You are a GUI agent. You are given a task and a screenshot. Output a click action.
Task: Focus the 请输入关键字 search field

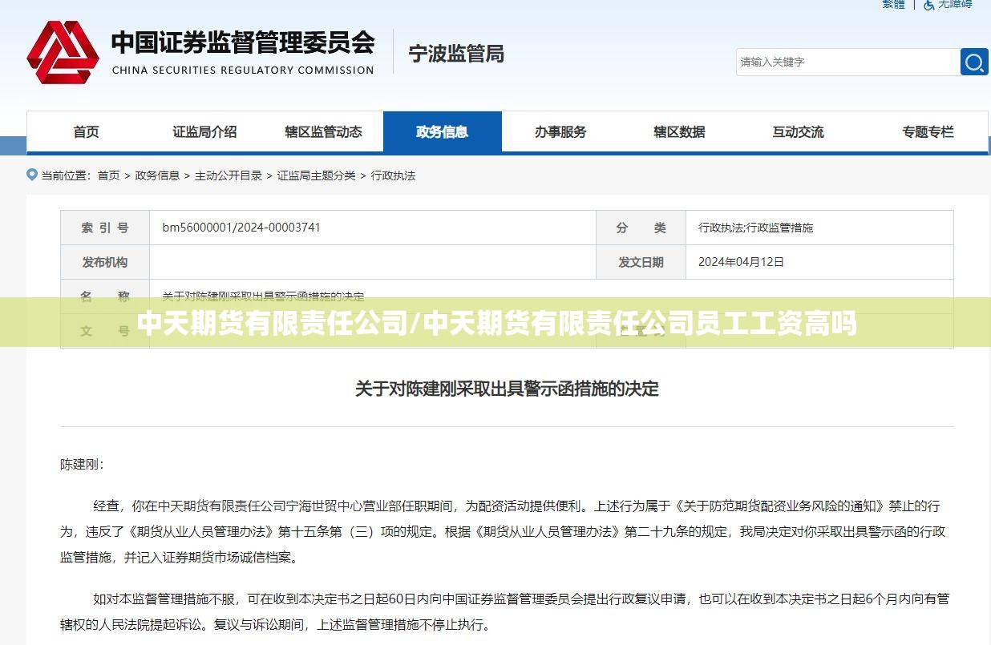click(847, 62)
